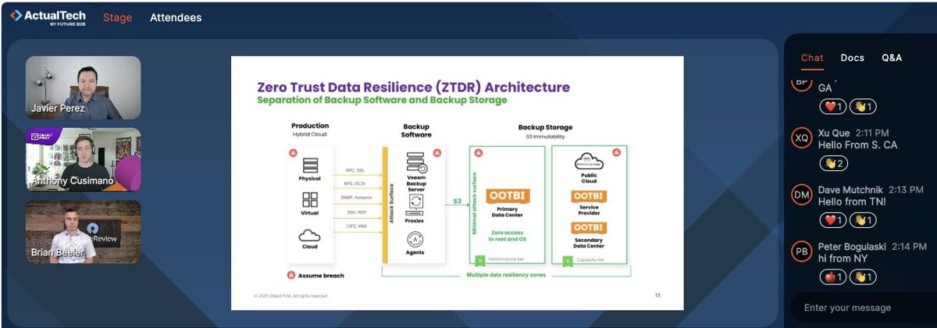Open the Attendees tab
937x328 pixels.
coord(176,18)
